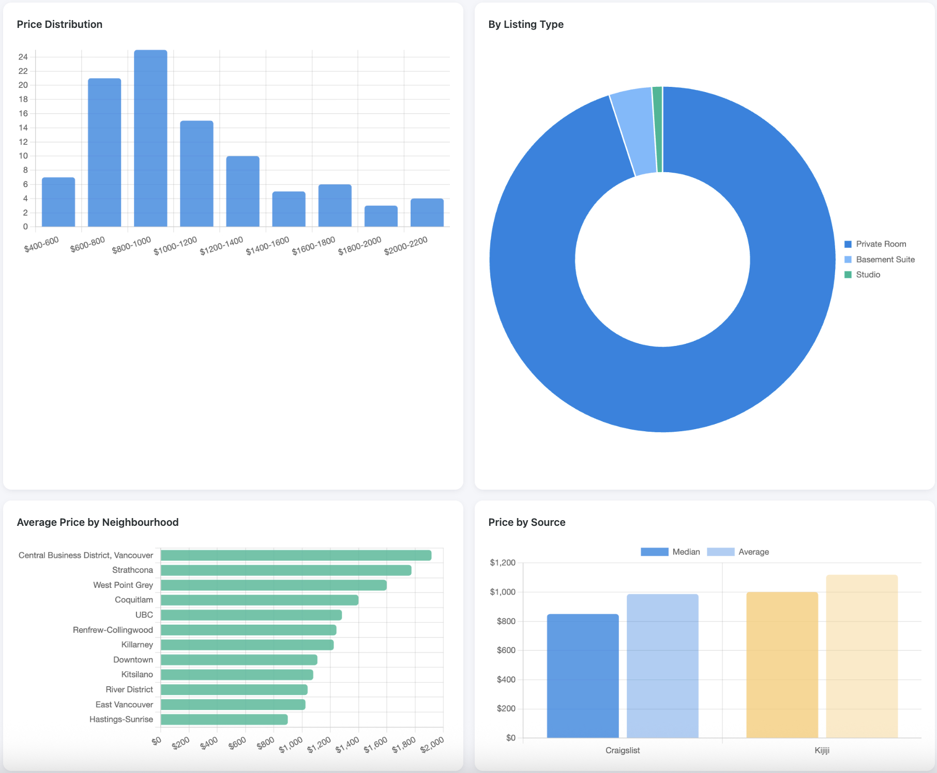The height and width of the screenshot is (773, 937).
Task: Select the $1000-1200 histogram bar
Action: 197,174
